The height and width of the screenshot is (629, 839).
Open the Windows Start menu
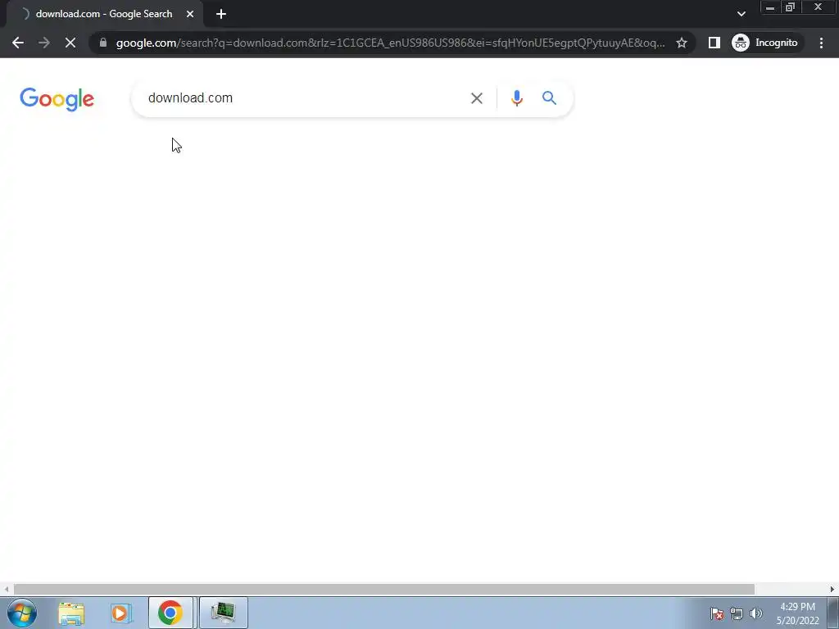[x=22, y=613]
